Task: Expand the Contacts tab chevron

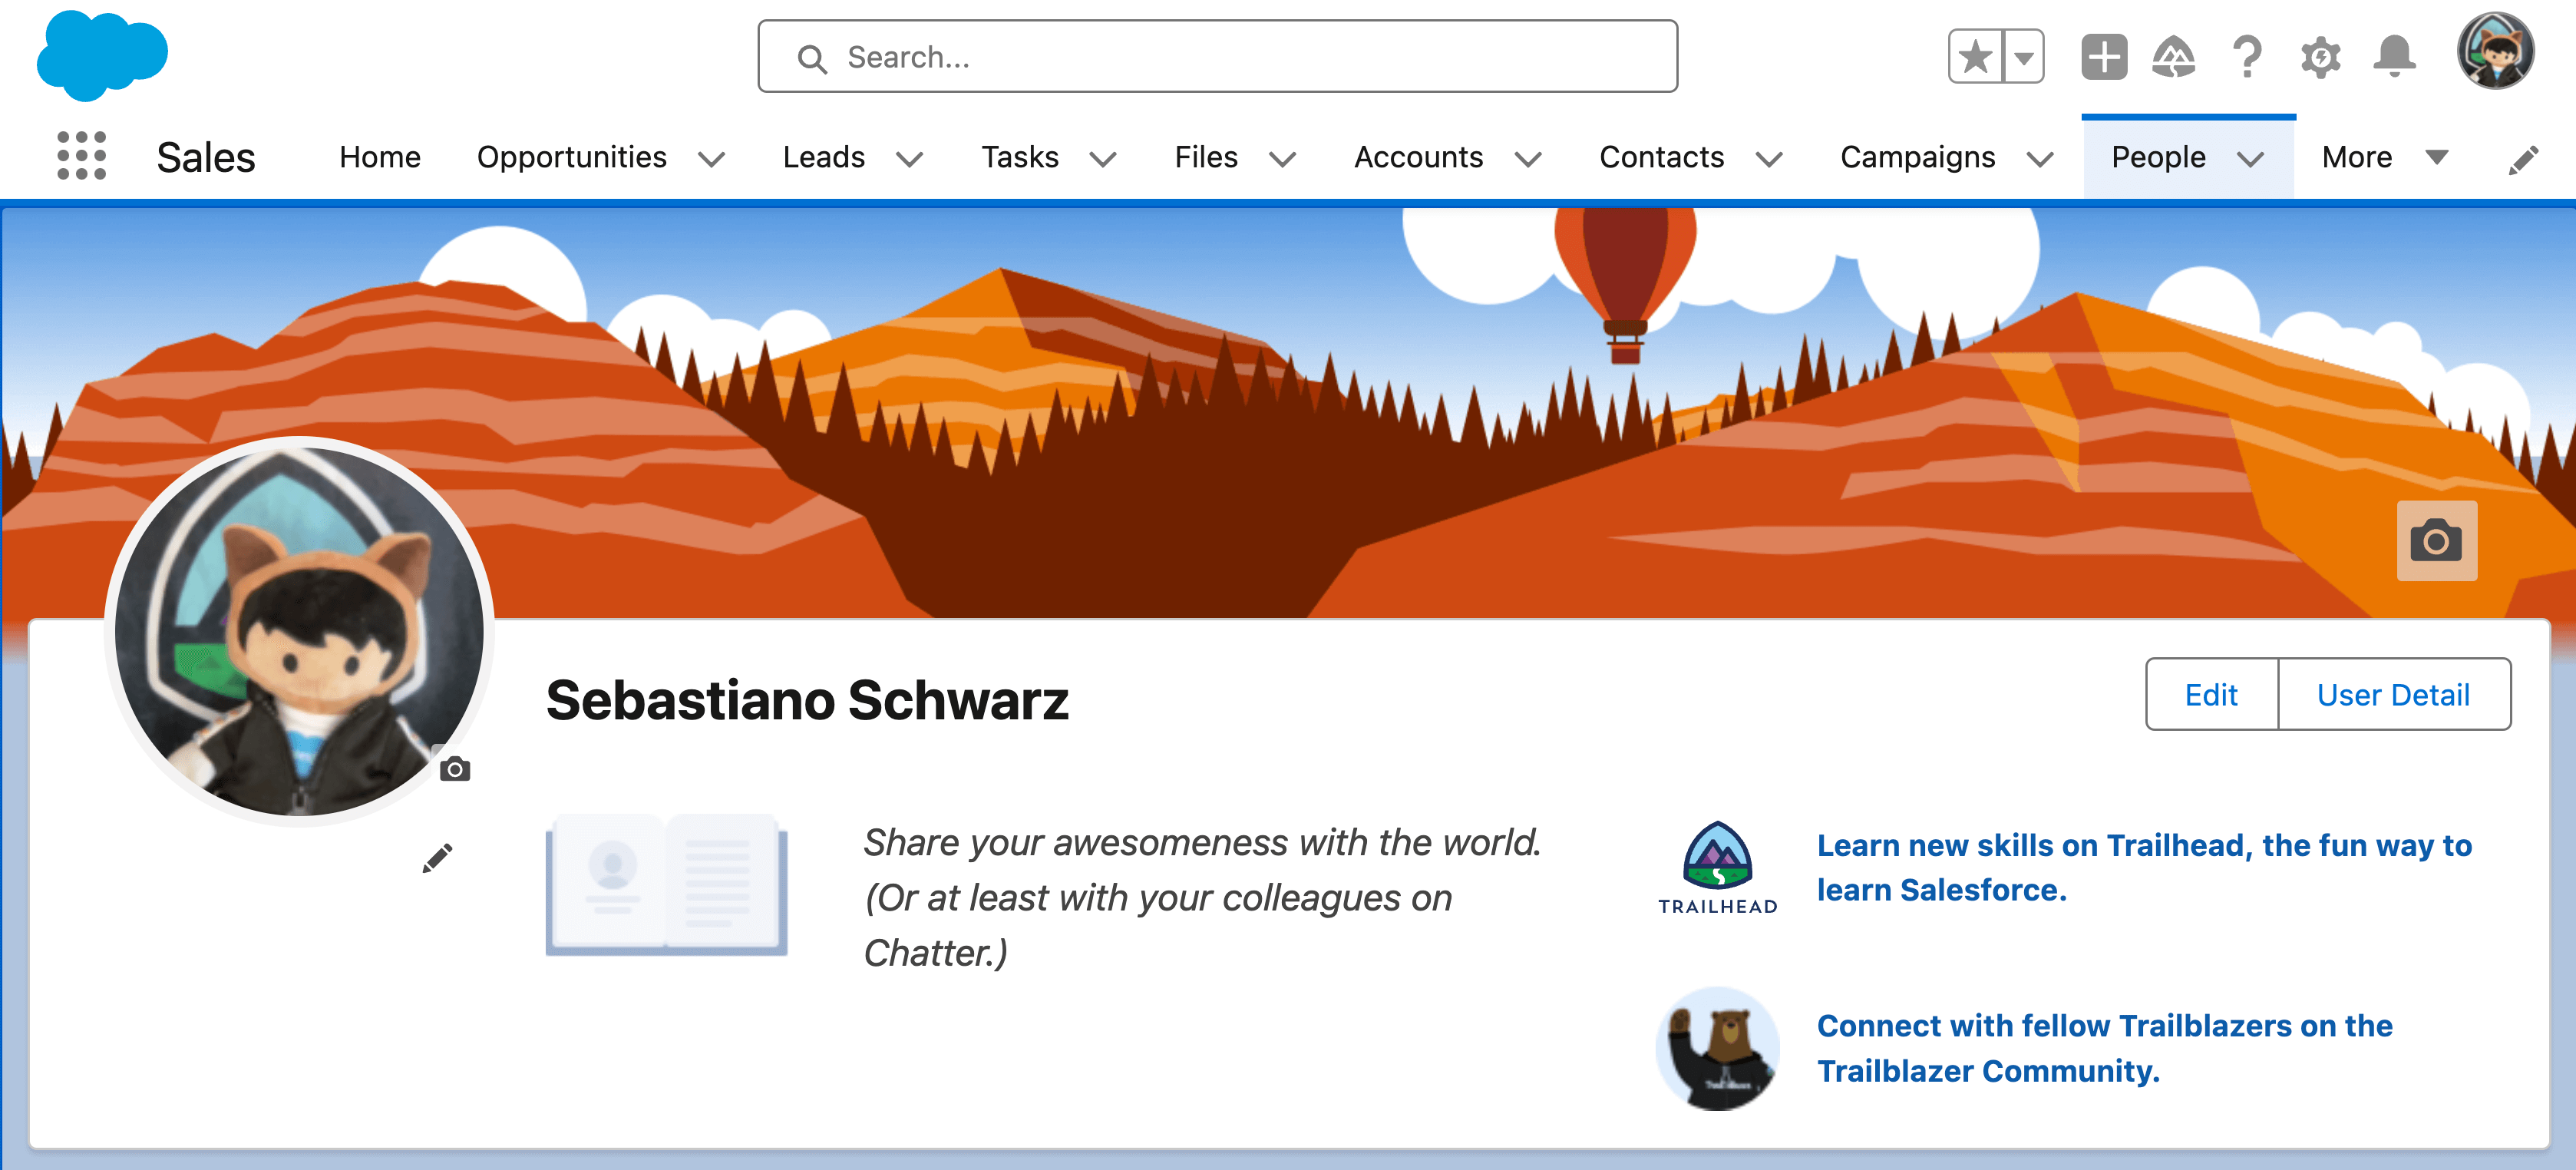Action: click(x=1769, y=160)
